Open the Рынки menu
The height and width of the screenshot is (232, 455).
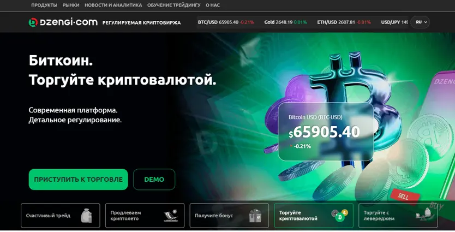[71, 5]
